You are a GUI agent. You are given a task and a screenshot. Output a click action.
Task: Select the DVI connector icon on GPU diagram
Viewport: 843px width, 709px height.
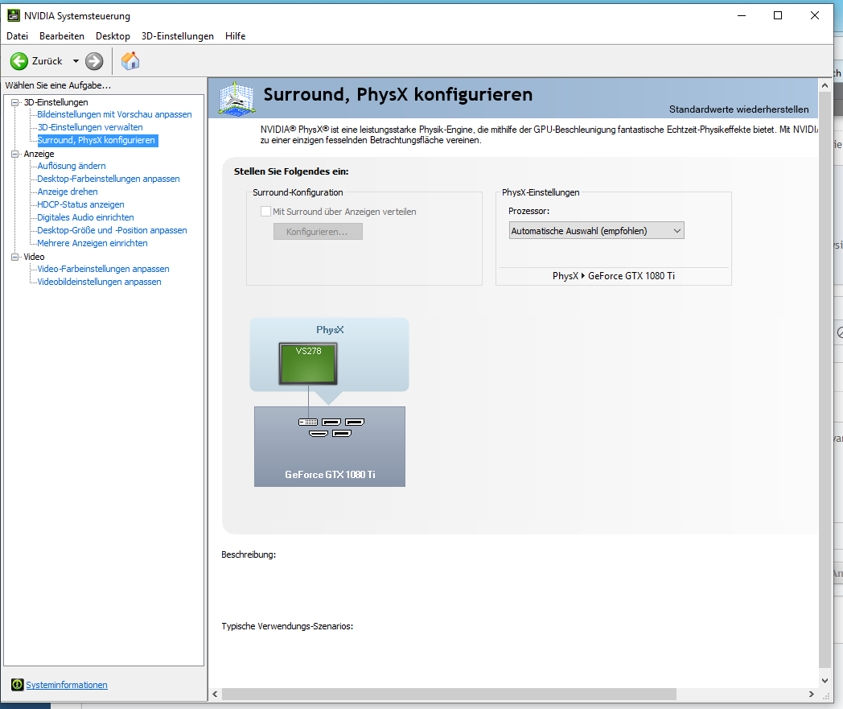(308, 422)
